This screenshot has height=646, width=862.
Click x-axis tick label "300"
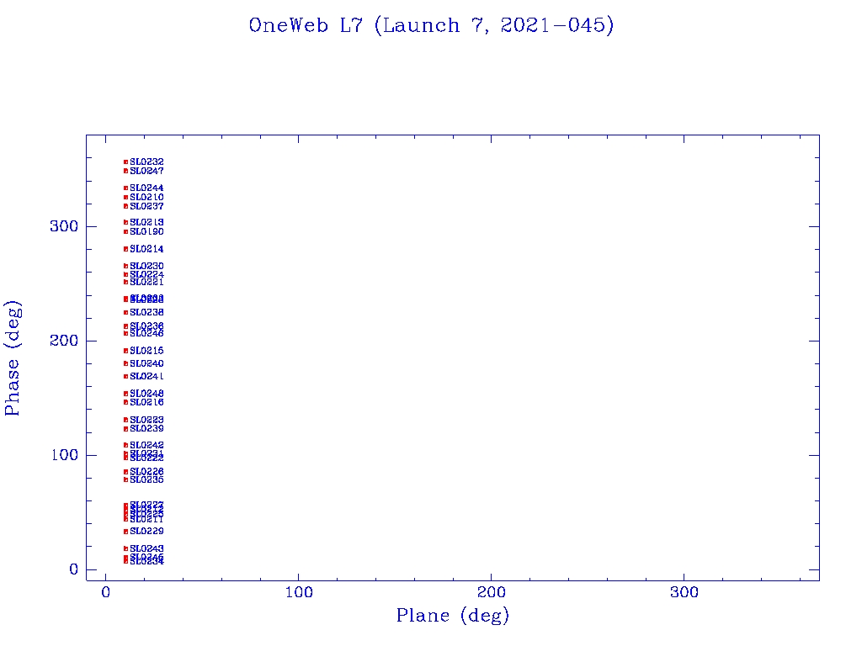tap(684, 593)
